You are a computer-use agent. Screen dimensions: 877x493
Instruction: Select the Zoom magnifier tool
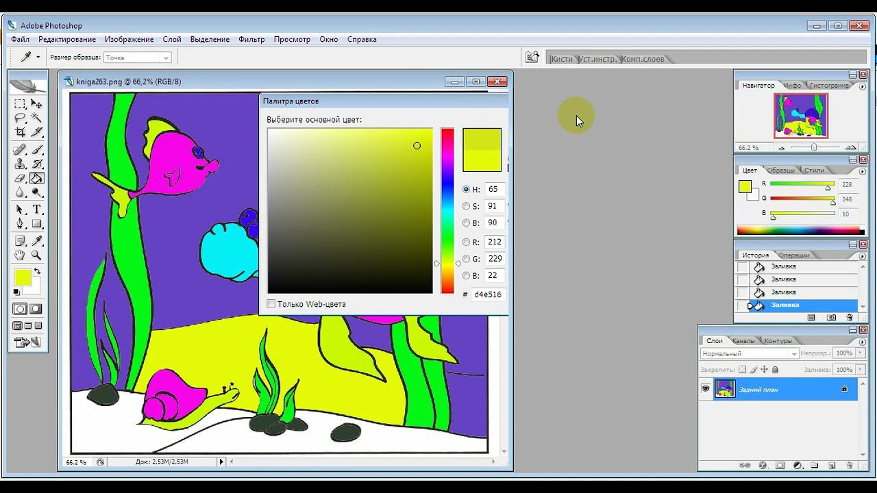[x=36, y=255]
